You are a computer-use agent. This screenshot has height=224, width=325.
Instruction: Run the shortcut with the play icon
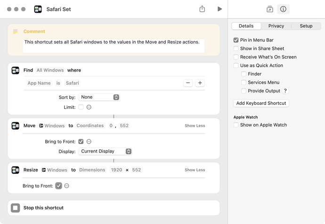(219, 9)
